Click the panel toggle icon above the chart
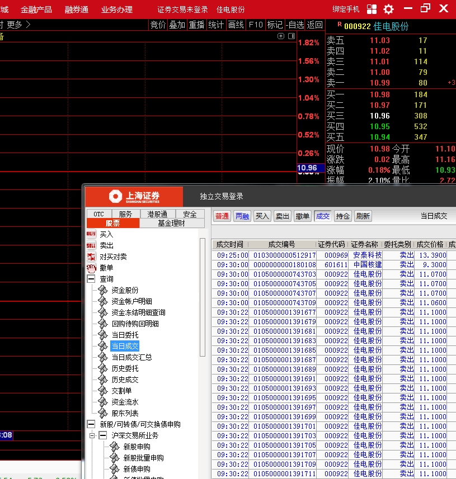 click(292, 36)
